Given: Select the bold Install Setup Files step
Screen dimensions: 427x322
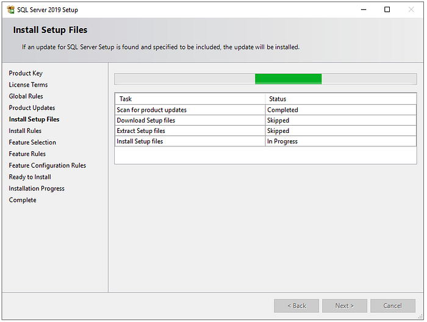Looking at the screenshot, I should point(34,120).
